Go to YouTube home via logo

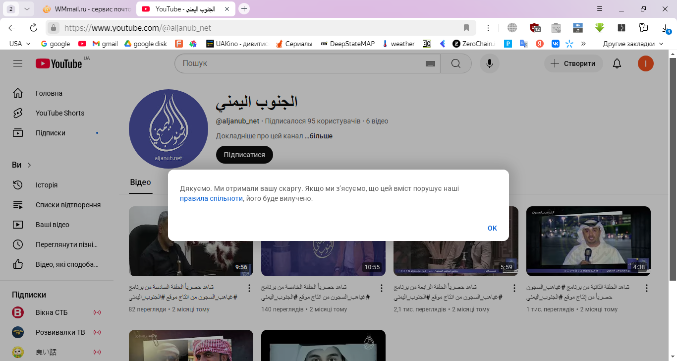coord(59,63)
